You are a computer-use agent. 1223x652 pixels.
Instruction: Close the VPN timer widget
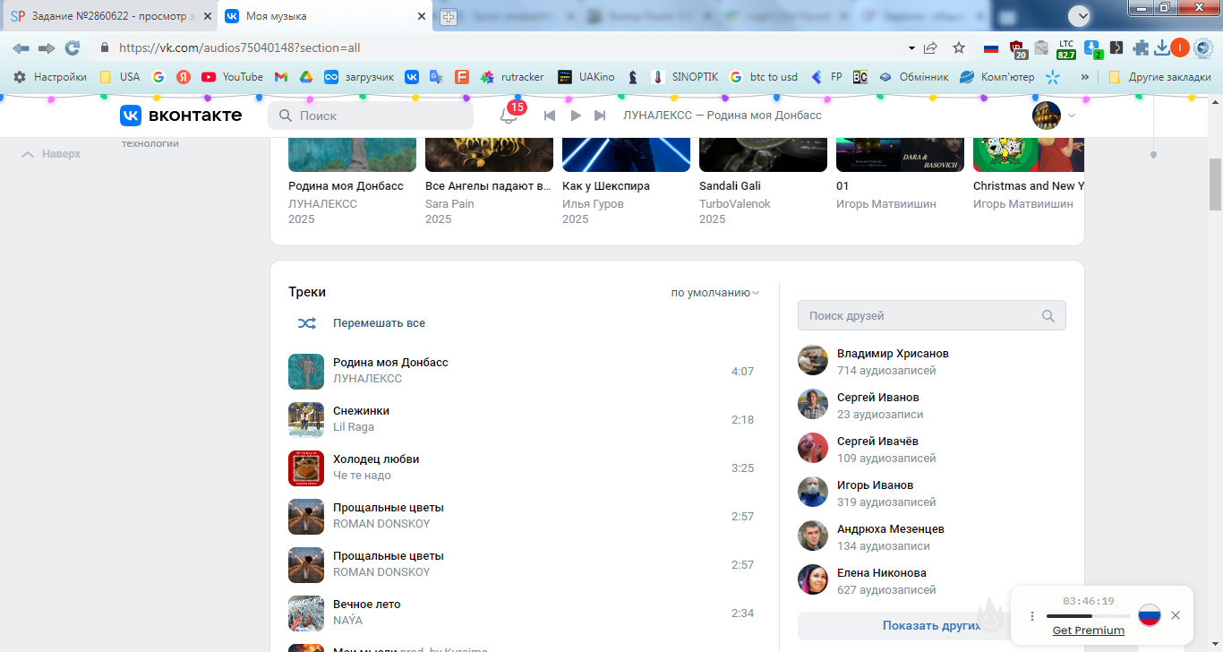(1176, 615)
